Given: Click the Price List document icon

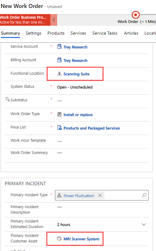Looking at the screenshot, I should [59, 128].
